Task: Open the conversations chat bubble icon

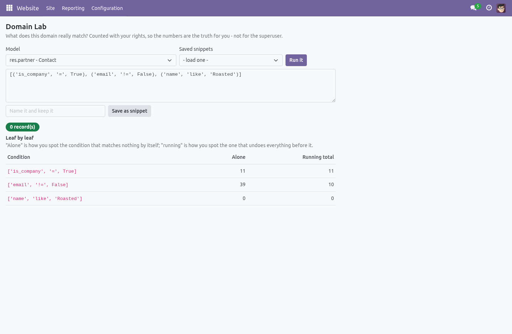Action: coord(473,8)
